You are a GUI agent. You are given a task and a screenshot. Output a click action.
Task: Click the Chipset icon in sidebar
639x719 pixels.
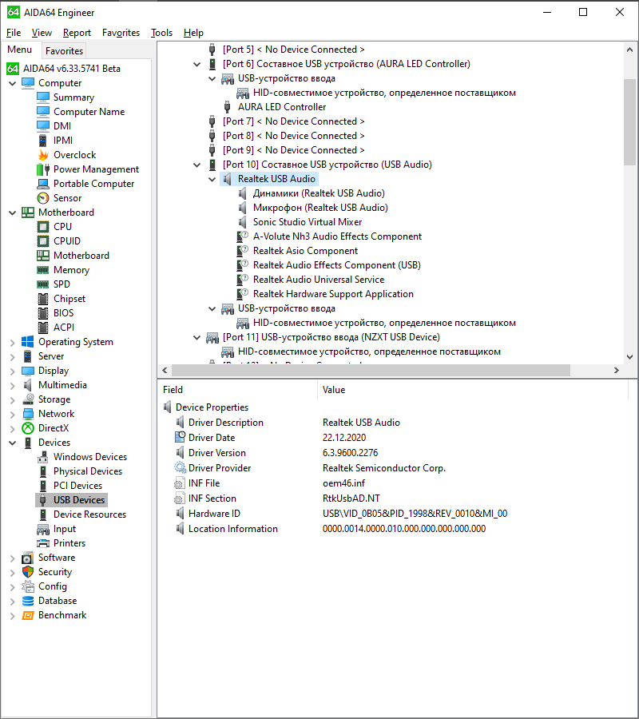click(x=43, y=299)
